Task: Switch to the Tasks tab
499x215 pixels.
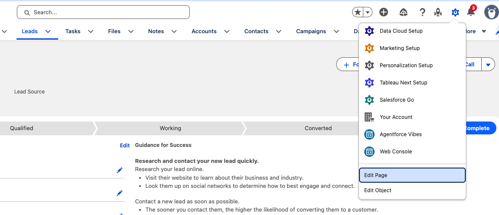Action: 73,31
